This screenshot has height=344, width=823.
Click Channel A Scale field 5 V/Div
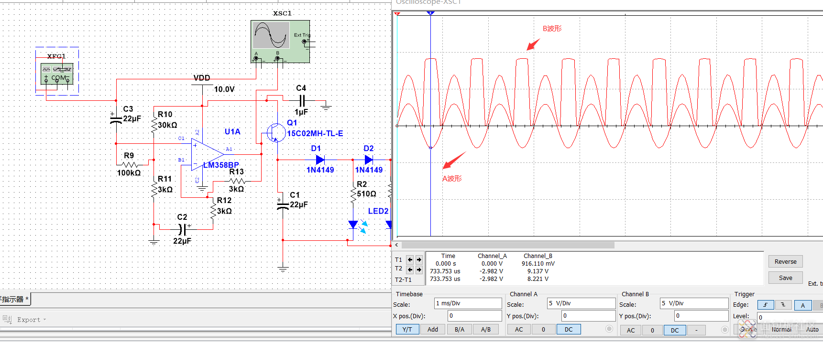pyautogui.click(x=581, y=303)
